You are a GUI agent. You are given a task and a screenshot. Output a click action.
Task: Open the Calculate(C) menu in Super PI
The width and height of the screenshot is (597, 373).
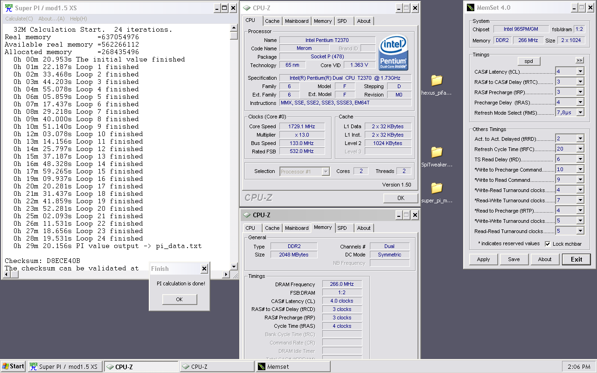(19, 19)
